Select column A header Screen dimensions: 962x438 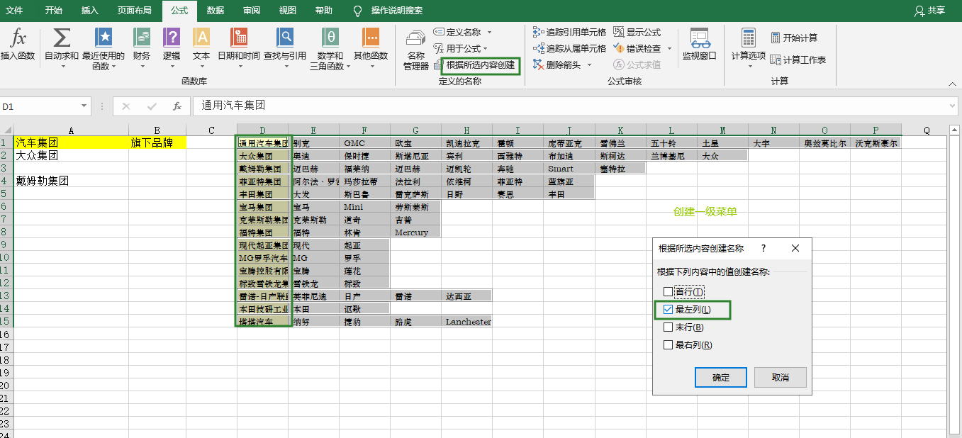[x=72, y=130]
